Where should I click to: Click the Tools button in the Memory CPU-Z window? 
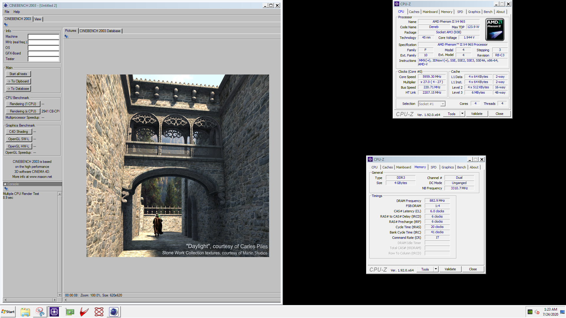click(x=425, y=269)
